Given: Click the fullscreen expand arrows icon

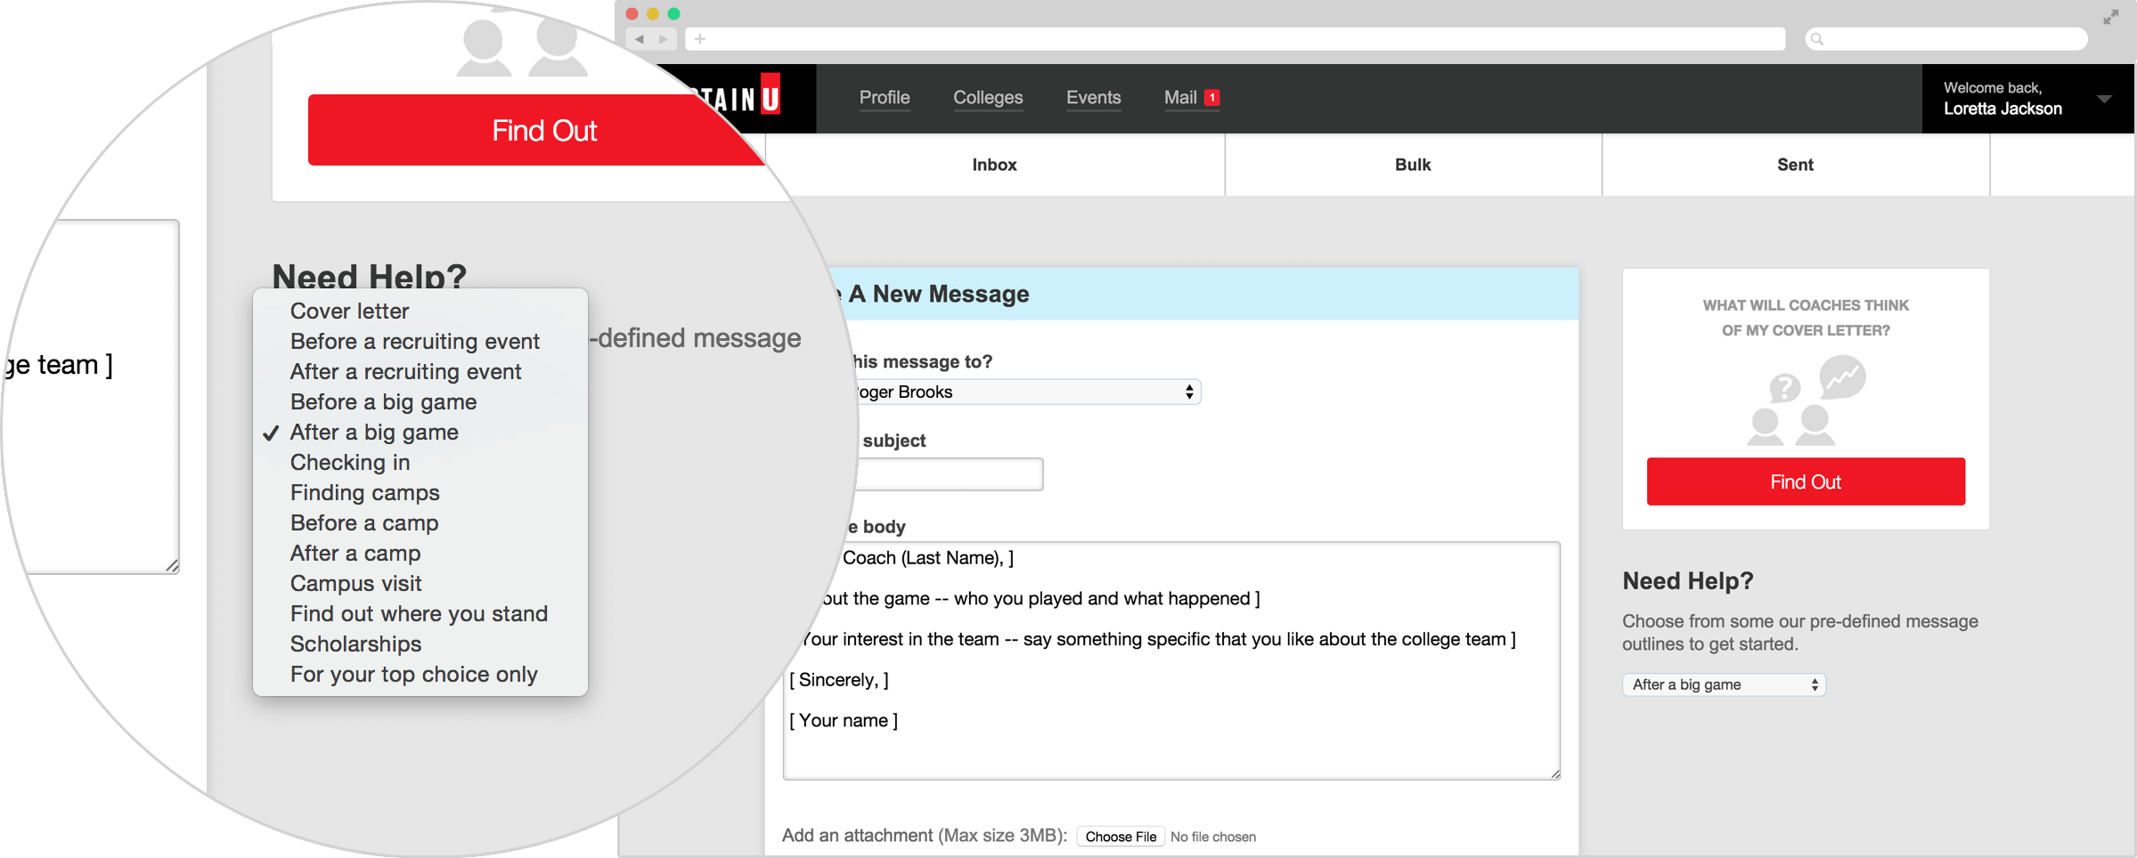Looking at the screenshot, I should (x=2110, y=17).
